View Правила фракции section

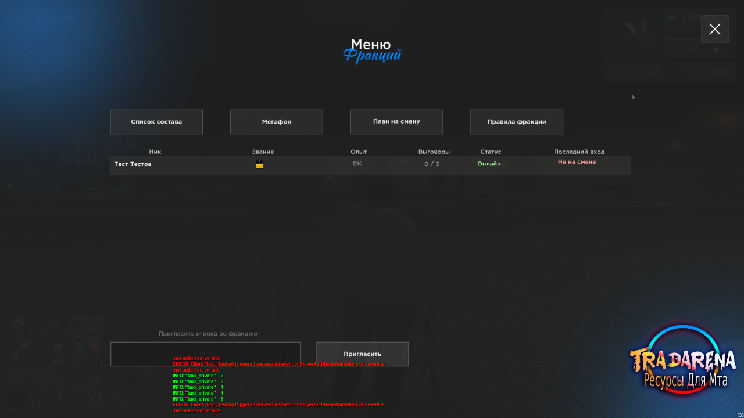[x=517, y=122]
